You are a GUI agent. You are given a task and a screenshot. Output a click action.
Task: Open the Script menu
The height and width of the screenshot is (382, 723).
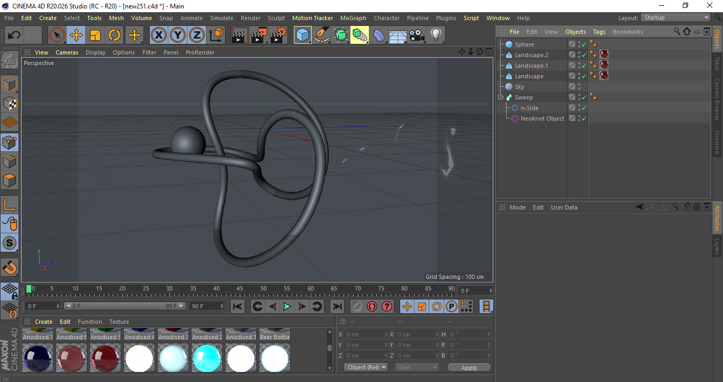pos(471,18)
